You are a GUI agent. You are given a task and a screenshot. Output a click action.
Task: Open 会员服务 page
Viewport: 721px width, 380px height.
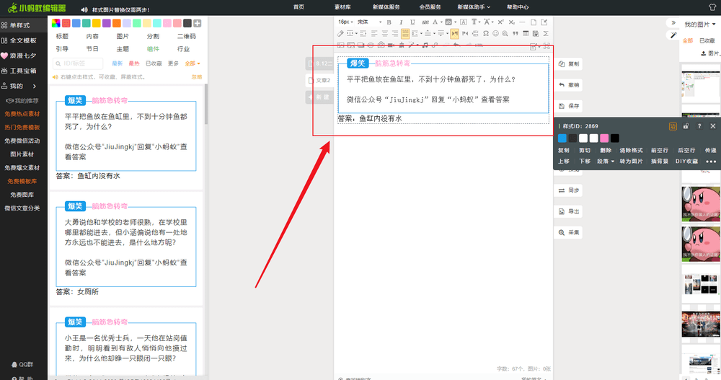[x=430, y=7]
